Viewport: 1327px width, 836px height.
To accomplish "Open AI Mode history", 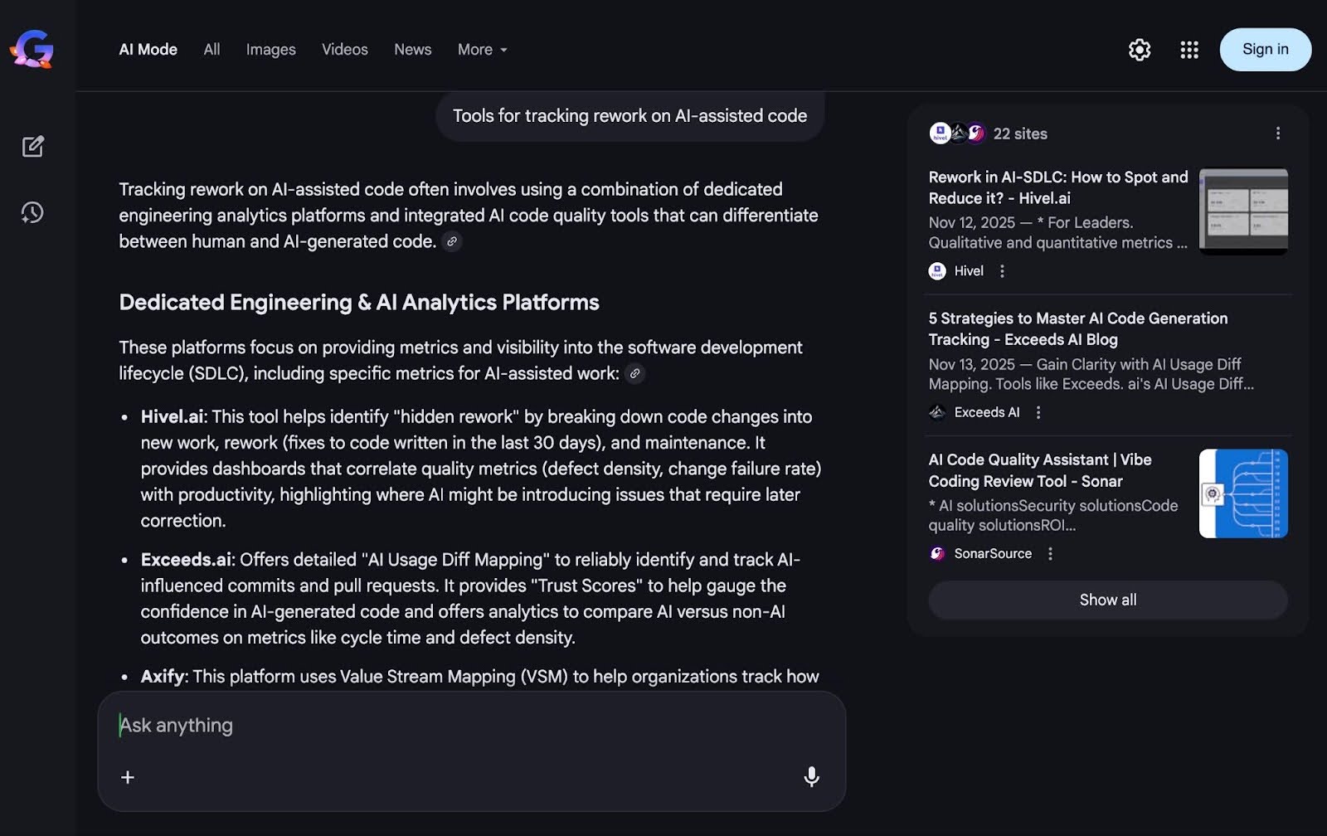I will 32,212.
